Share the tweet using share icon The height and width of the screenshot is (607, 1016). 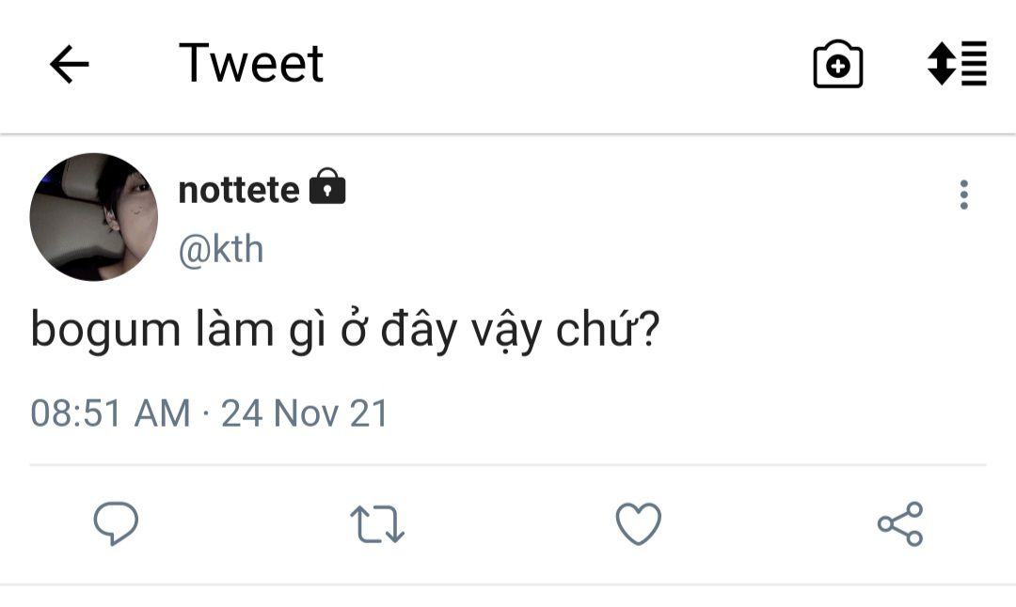(x=900, y=524)
